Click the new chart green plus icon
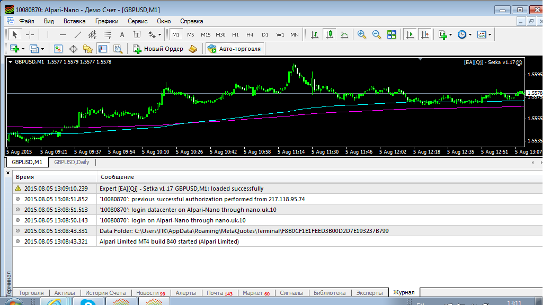 tap(14, 49)
